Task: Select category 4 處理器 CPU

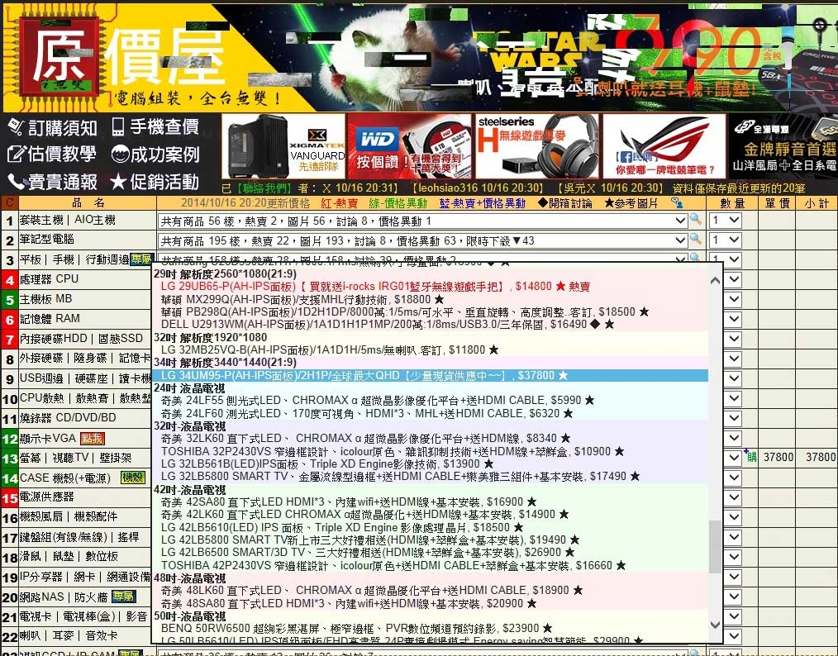Action: (x=49, y=279)
